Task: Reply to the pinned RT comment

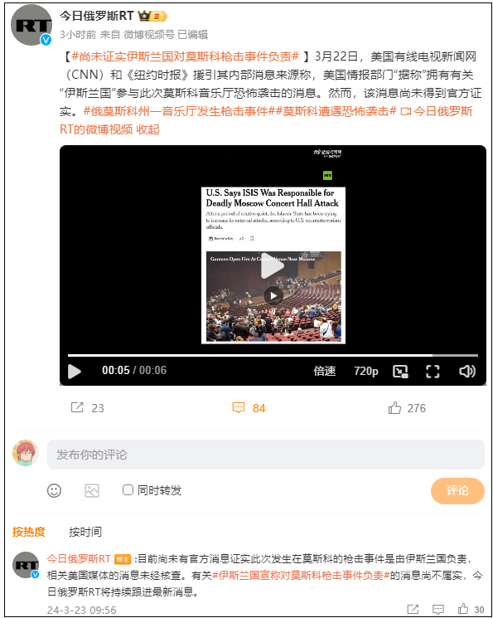Action: pyautogui.click(x=437, y=610)
